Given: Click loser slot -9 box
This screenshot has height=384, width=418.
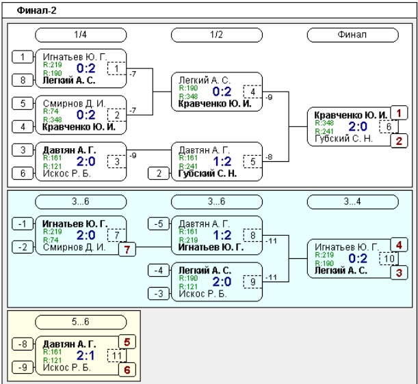Looking at the screenshot, I should click(x=23, y=368).
